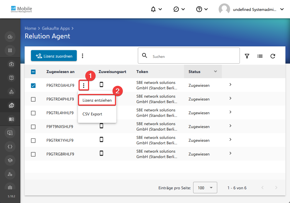
Task: Sort by Token column header
Action: [142, 72]
